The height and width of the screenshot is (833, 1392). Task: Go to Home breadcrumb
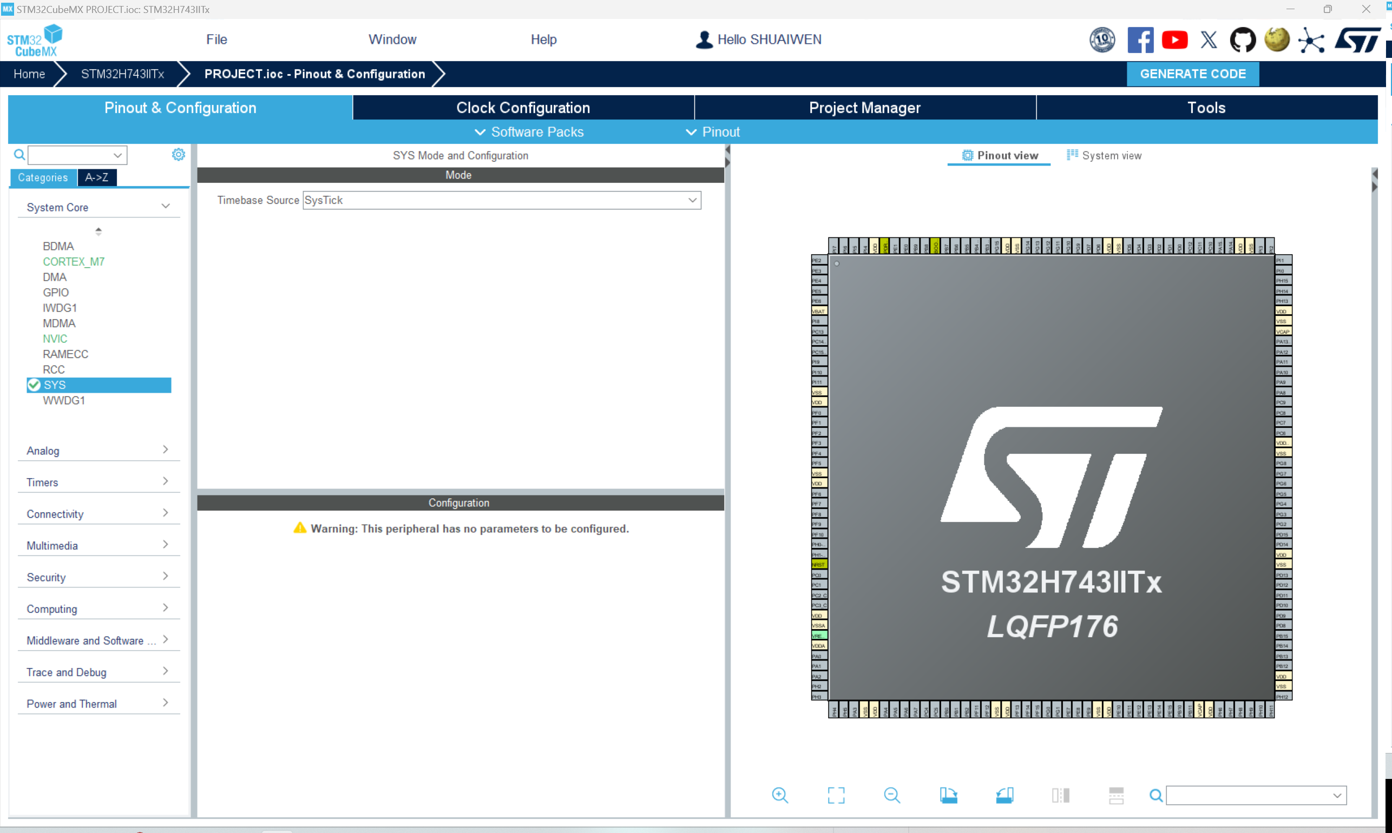pyautogui.click(x=29, y=74)
